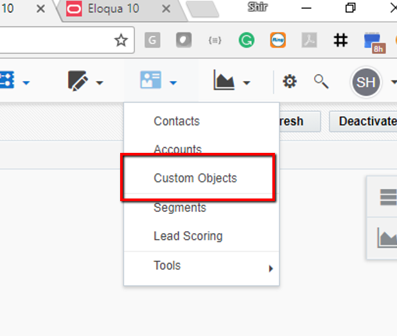Expand the Orchestration dropdown arrow
This screenshot has height=336, width=397.
[x=26, y=83]
